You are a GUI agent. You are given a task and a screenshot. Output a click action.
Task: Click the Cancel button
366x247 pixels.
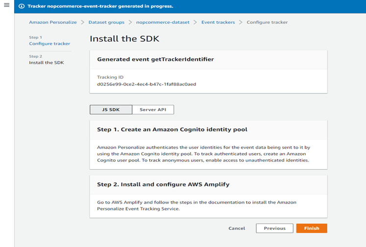pyautogui.click(x=237, y=228)
